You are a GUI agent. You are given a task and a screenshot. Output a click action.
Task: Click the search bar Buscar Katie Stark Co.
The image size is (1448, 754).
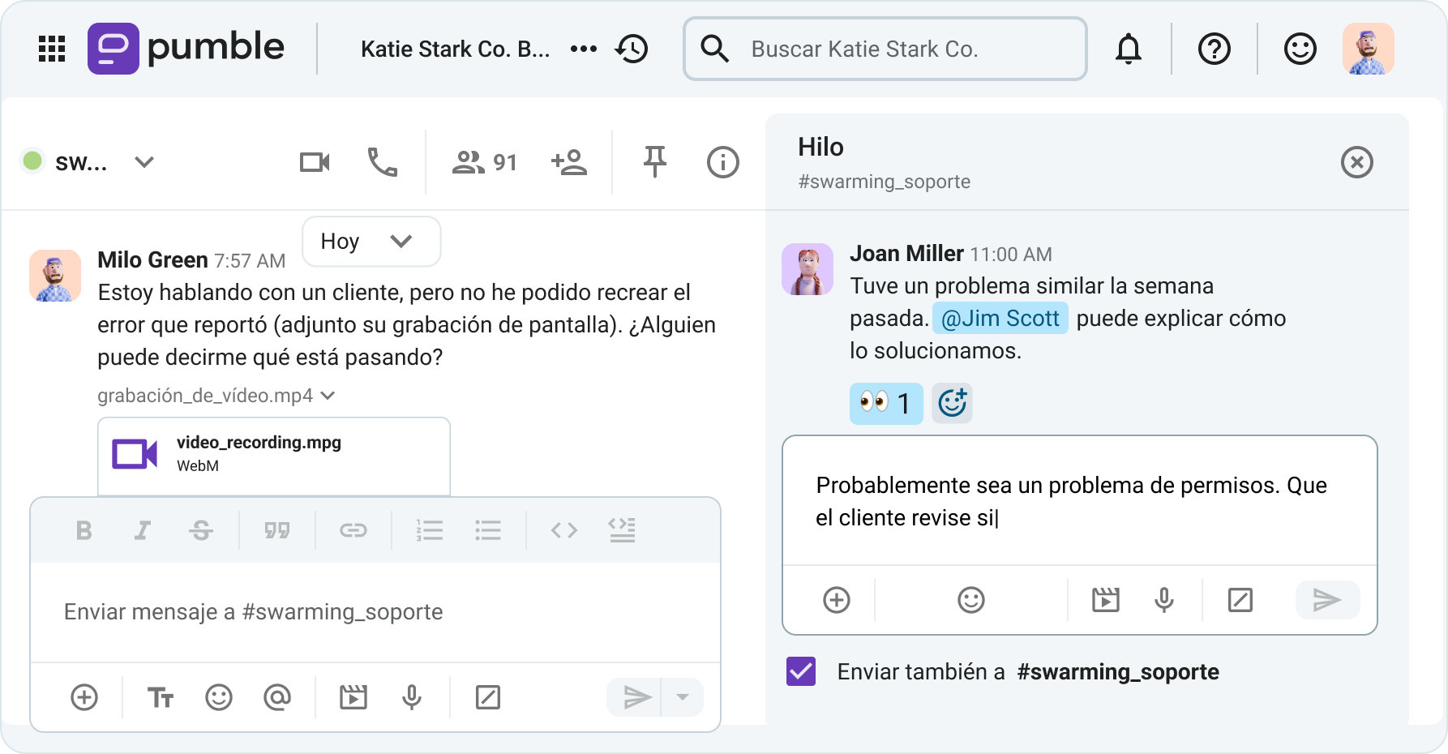[x=885, y=49]
